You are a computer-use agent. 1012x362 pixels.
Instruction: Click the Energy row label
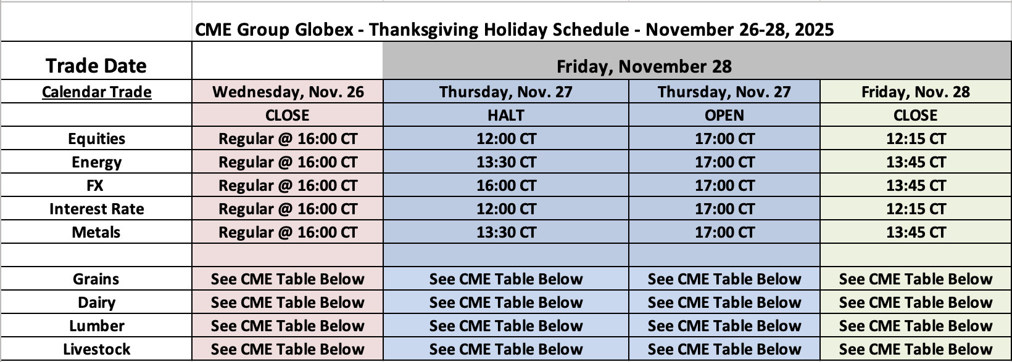(x=96, y=162)
